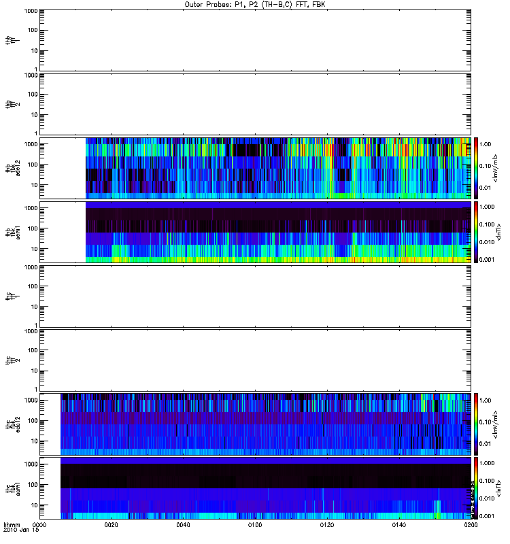Click the '0100' time axis label

[x=255, y=525]
